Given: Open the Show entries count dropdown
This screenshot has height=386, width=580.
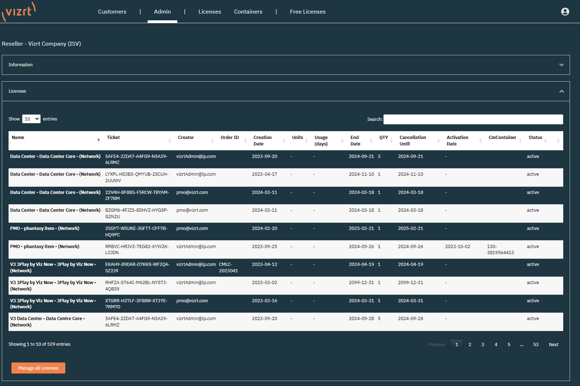Looking at the screenshot, I should [x=31, y=119].
